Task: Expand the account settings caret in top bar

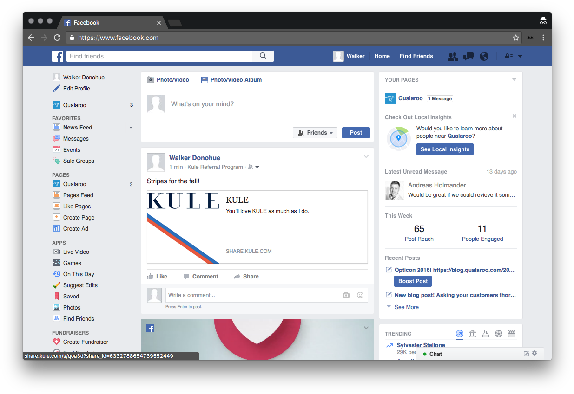Action: click(520, 56)
